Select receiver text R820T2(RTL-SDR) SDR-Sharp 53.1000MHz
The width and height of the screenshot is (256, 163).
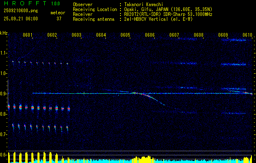coord(168,14)
